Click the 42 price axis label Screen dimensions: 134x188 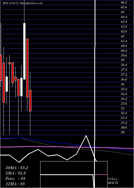coord(122,36)
